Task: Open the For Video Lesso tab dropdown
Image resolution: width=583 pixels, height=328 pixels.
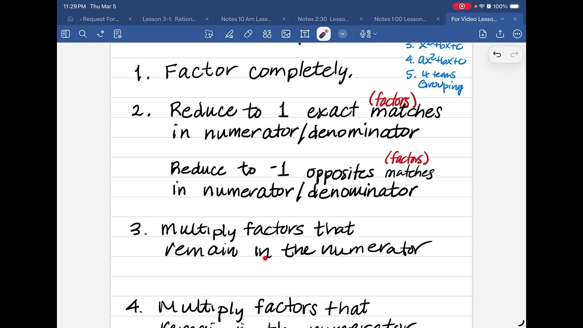Action: tap(502, 19)
